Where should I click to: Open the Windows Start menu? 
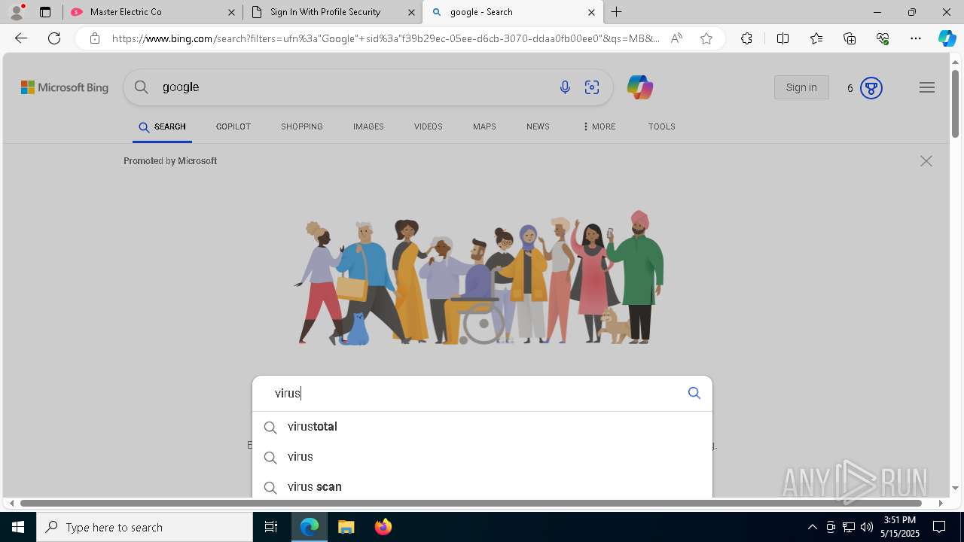pyautogui.click(x=18, y=527)
